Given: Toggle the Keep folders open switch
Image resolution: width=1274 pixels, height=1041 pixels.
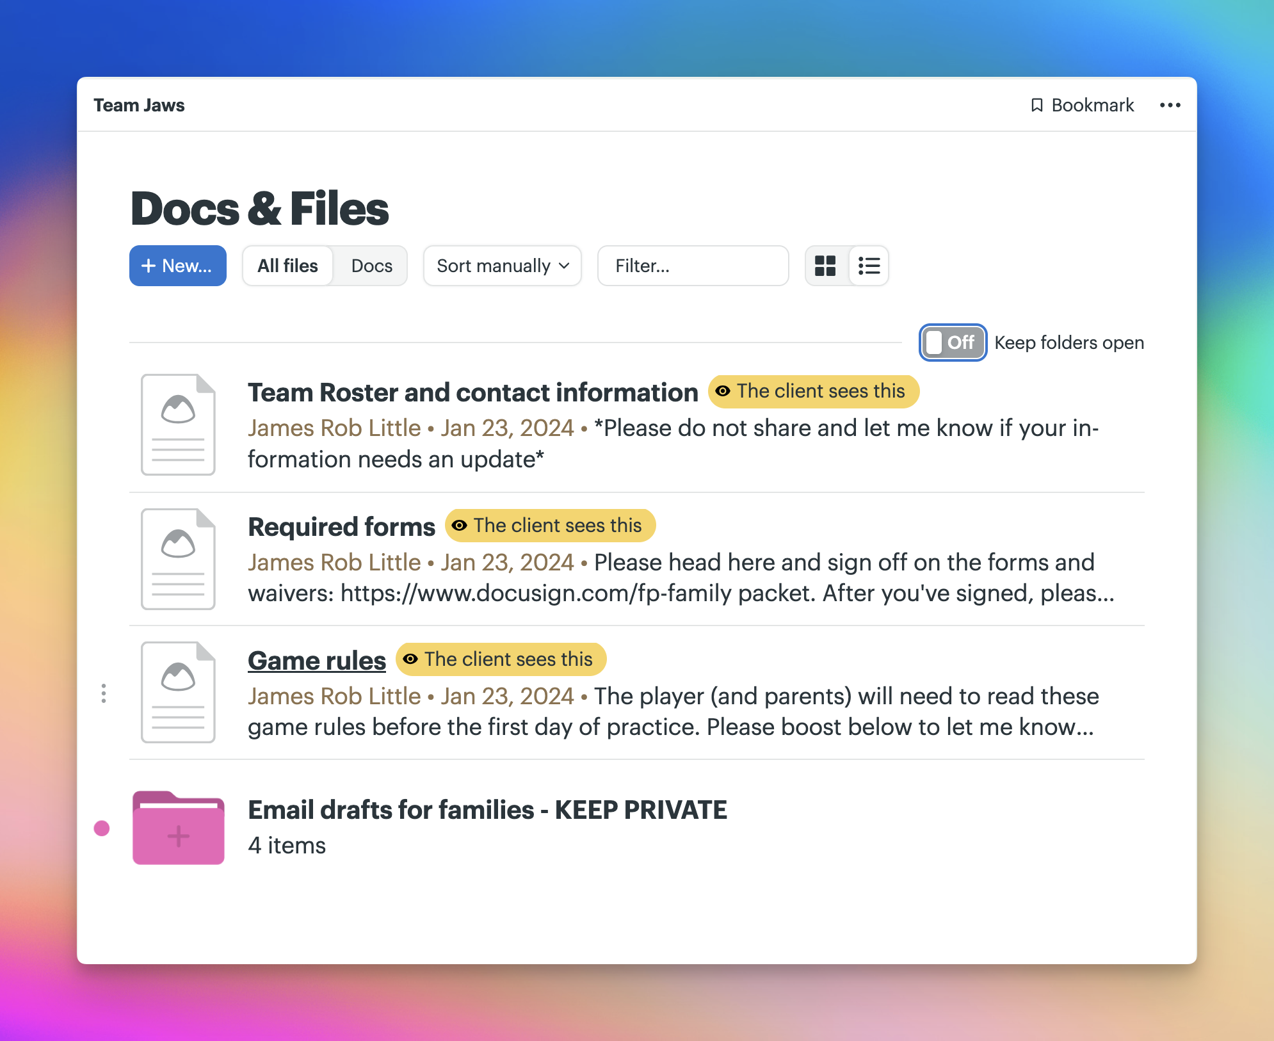Looking at the screenshot, I should click(953, 343).
